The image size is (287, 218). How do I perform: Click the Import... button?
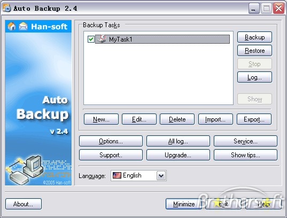point(215,119)
